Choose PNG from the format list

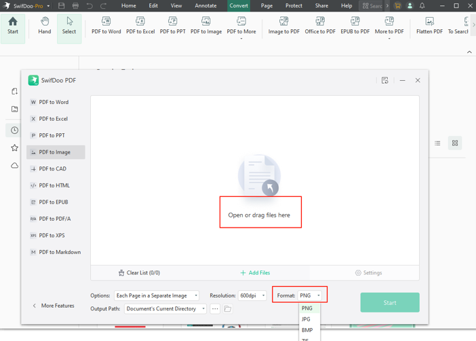(309, 308)
